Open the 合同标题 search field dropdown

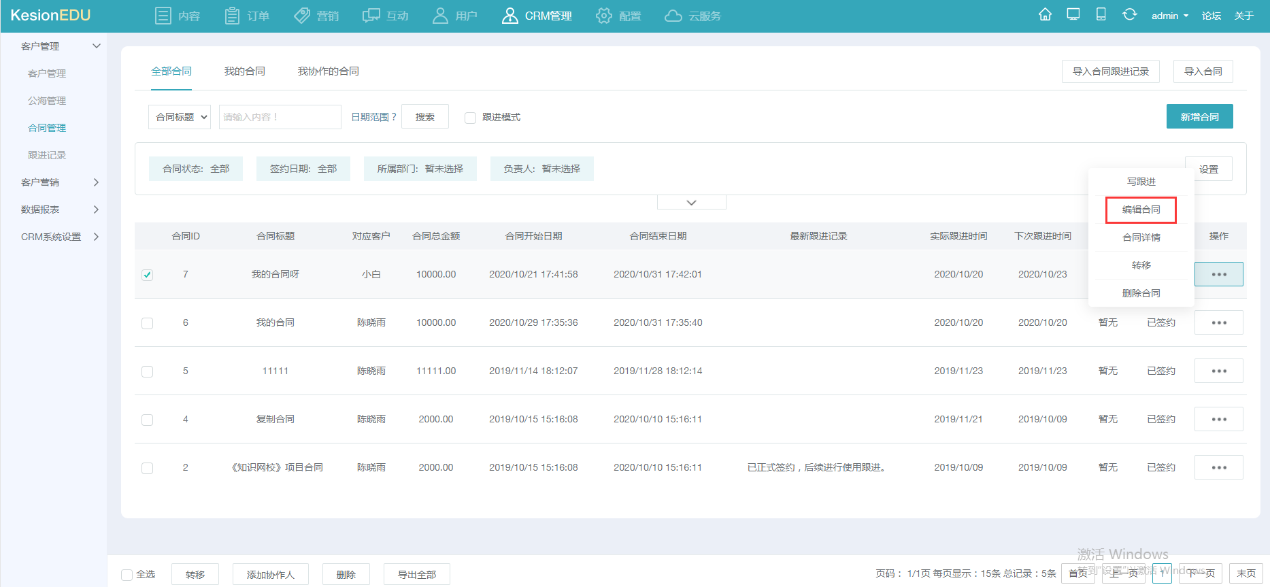[x=180, y=117]
